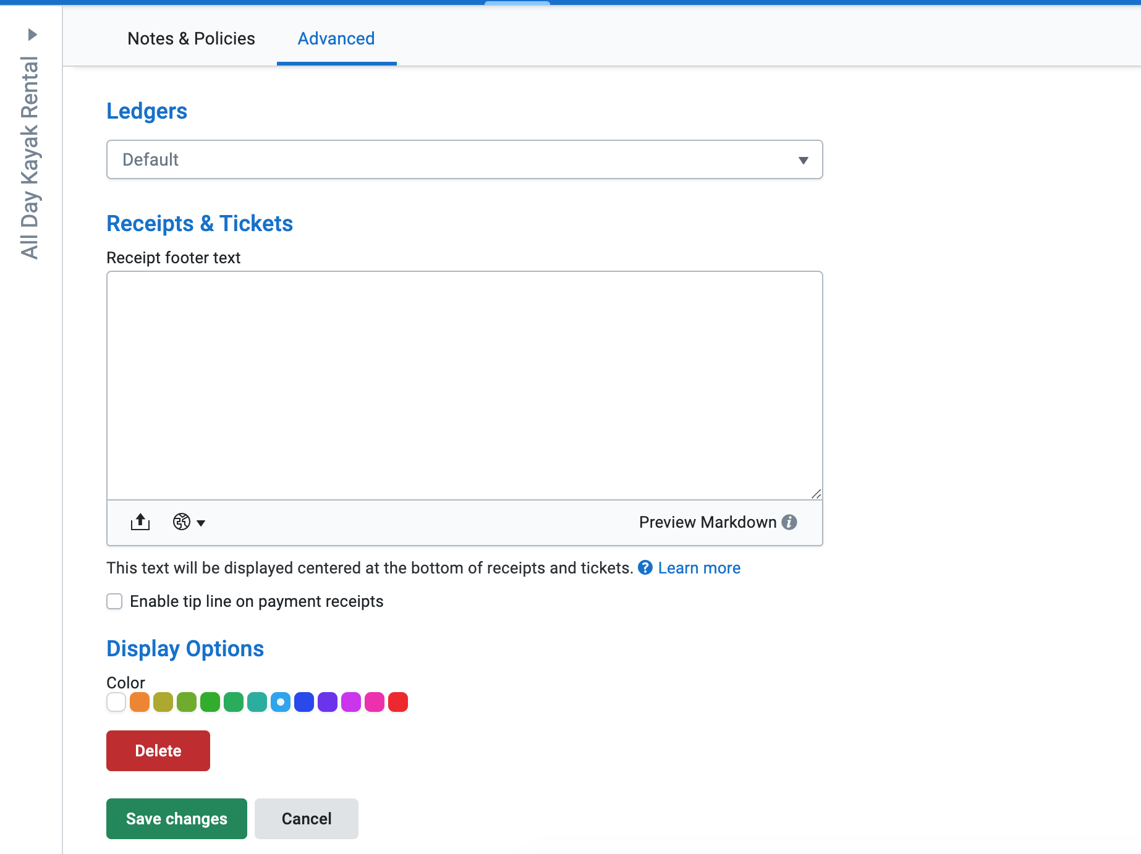Click the selected light blue color swatch
The width and height of the screenshot is (1141, 854).
coord(281,702)
